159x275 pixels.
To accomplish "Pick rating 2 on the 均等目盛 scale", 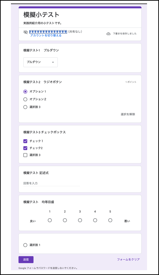I will pos(65,220).
